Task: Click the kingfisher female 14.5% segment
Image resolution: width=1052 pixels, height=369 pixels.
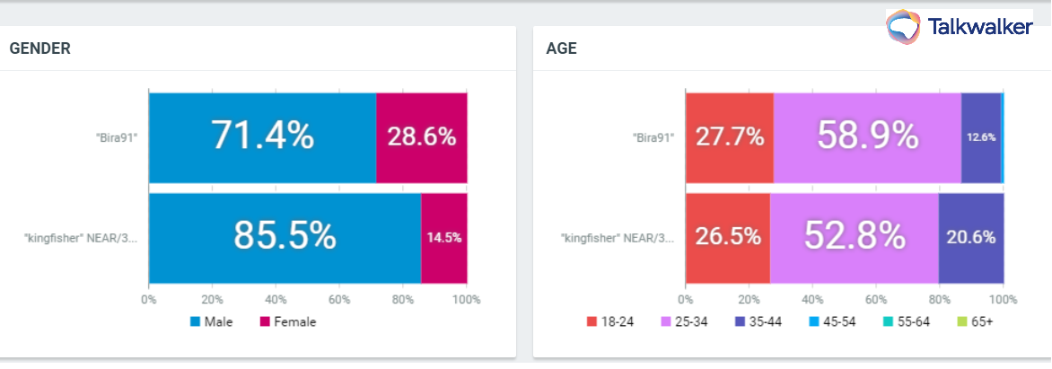Action: (443, 236)
